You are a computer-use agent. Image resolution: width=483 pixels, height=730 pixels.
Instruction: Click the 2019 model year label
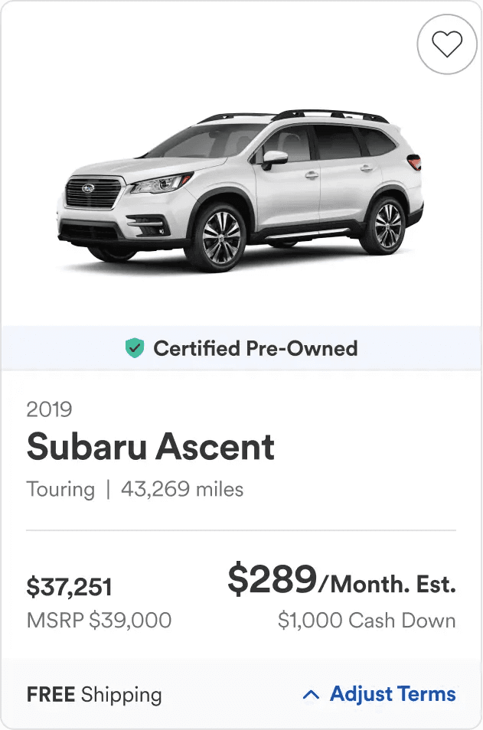coord(49,409)
